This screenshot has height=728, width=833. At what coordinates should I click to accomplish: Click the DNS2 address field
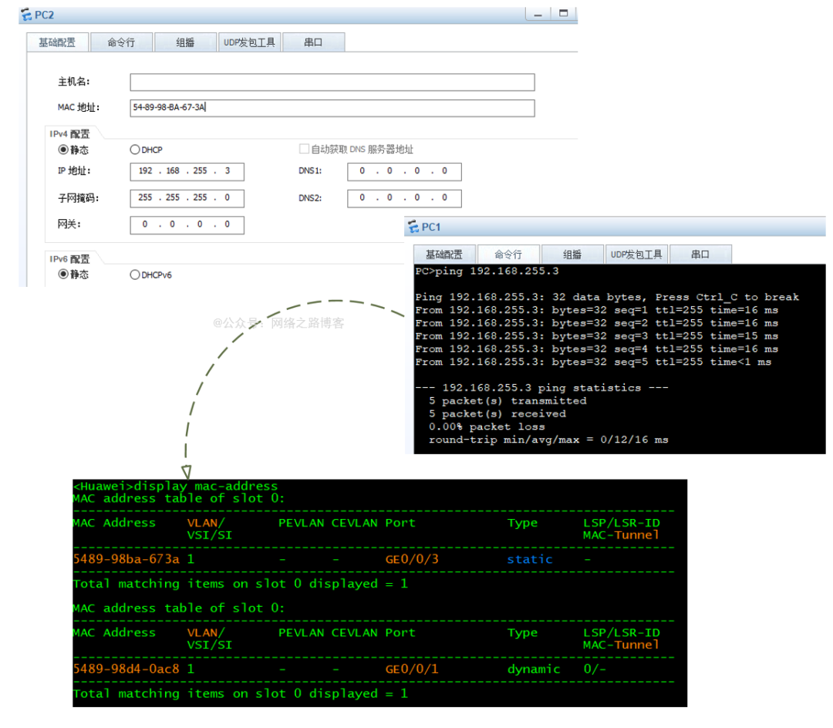(x=404, y=198)
